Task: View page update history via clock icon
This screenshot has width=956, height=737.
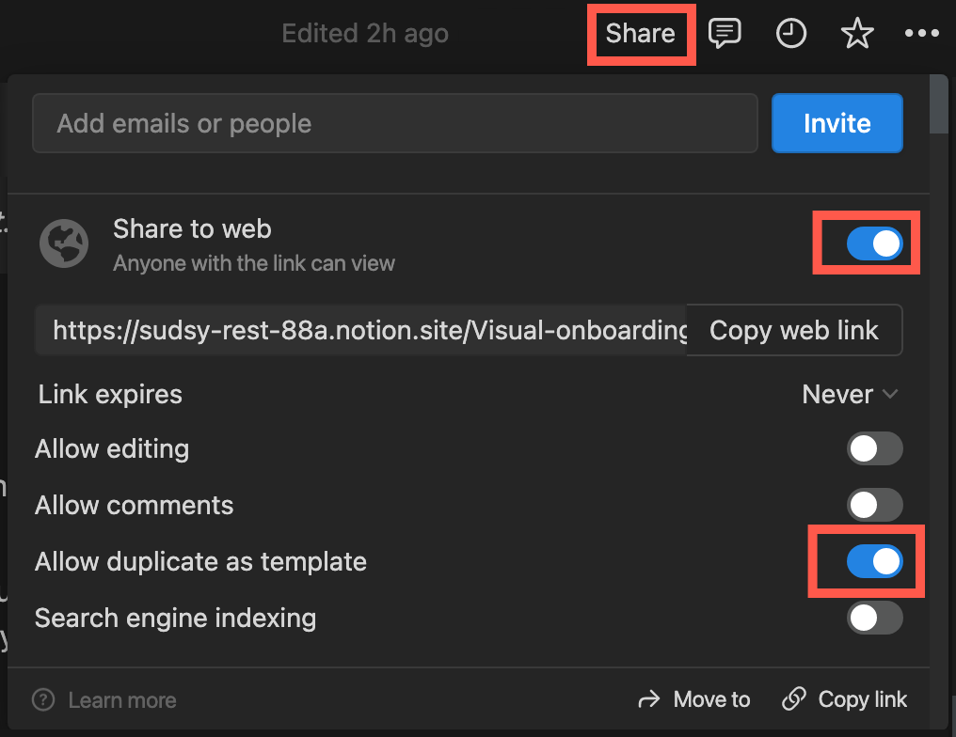Action: [x=791, y=33]
